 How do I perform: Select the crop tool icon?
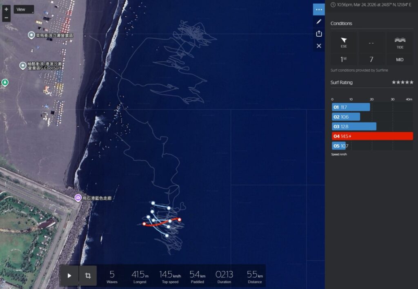(x=88, y=276)
